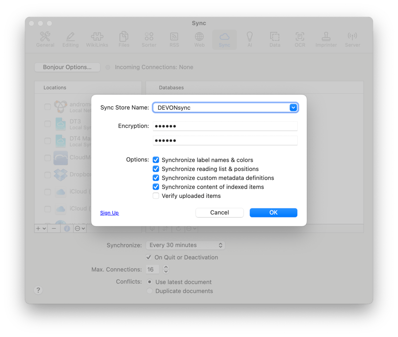Disable Synchronize label names & colors
398x337 pixels.
point(156,160)
